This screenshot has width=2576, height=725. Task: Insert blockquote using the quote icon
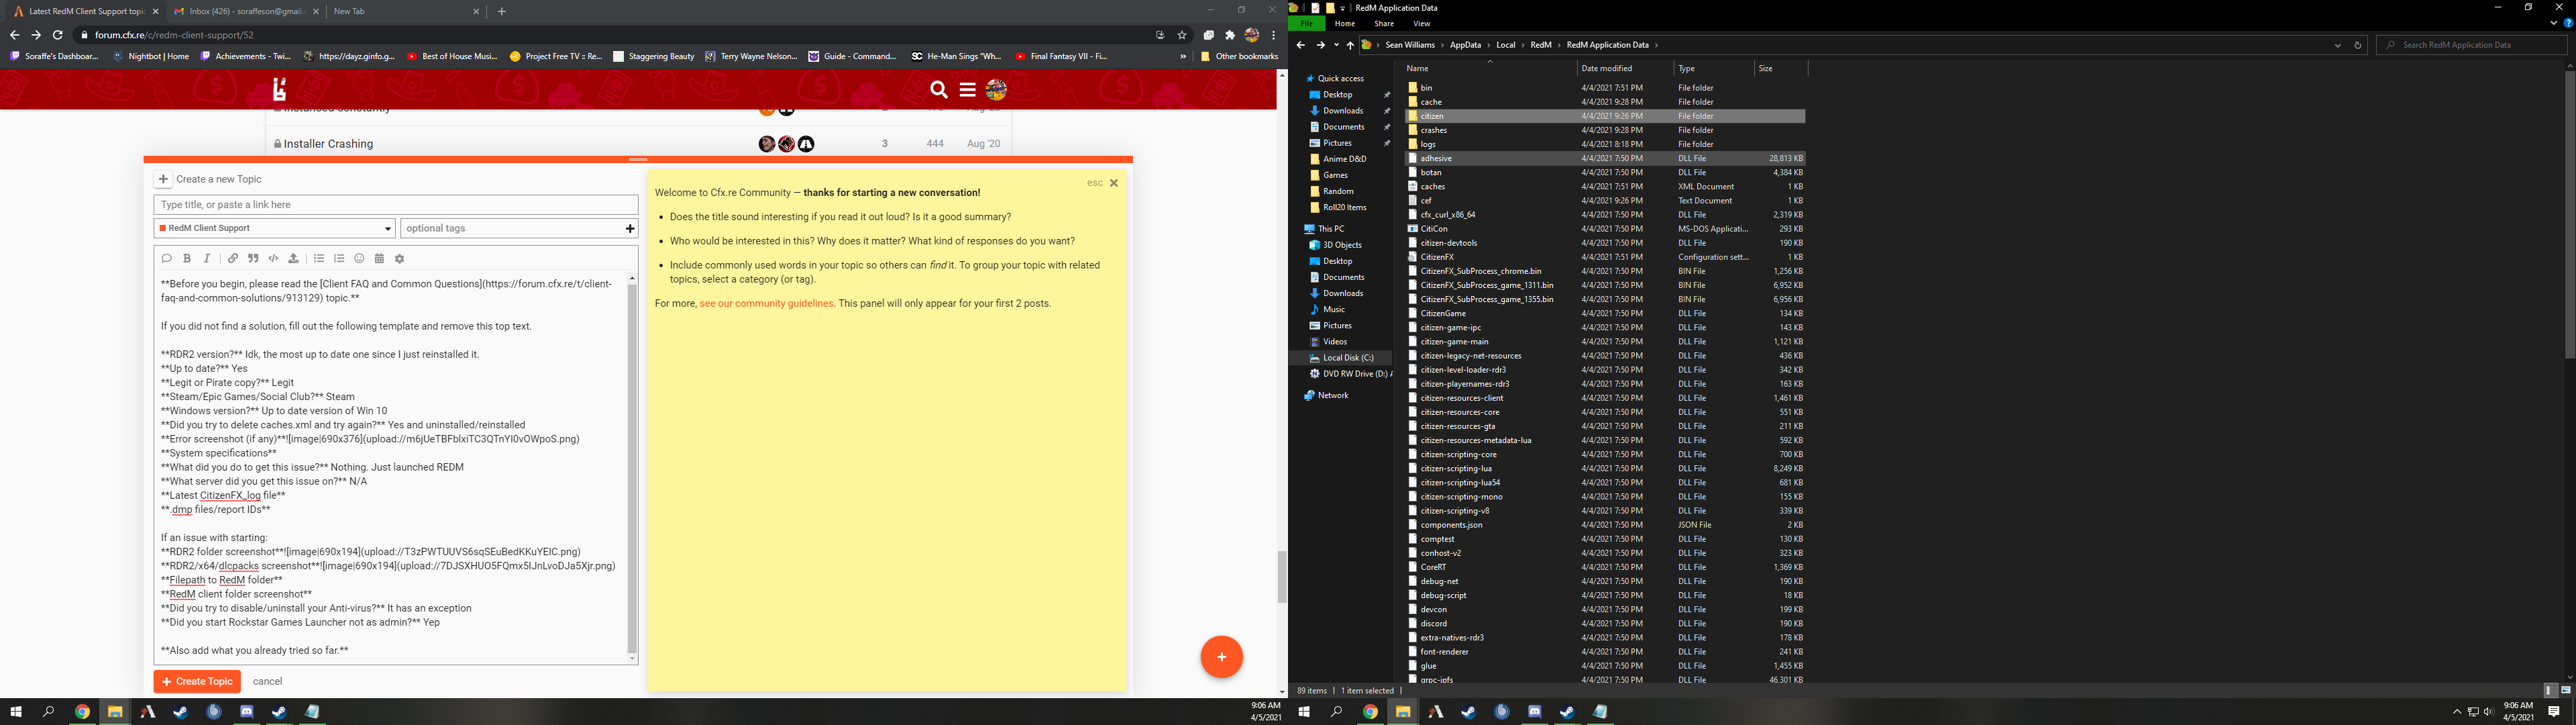tap(253, 258)
